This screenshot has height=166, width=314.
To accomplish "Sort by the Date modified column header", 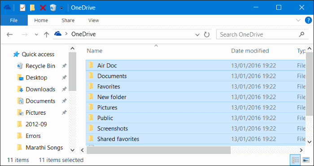I will point(250,51).
